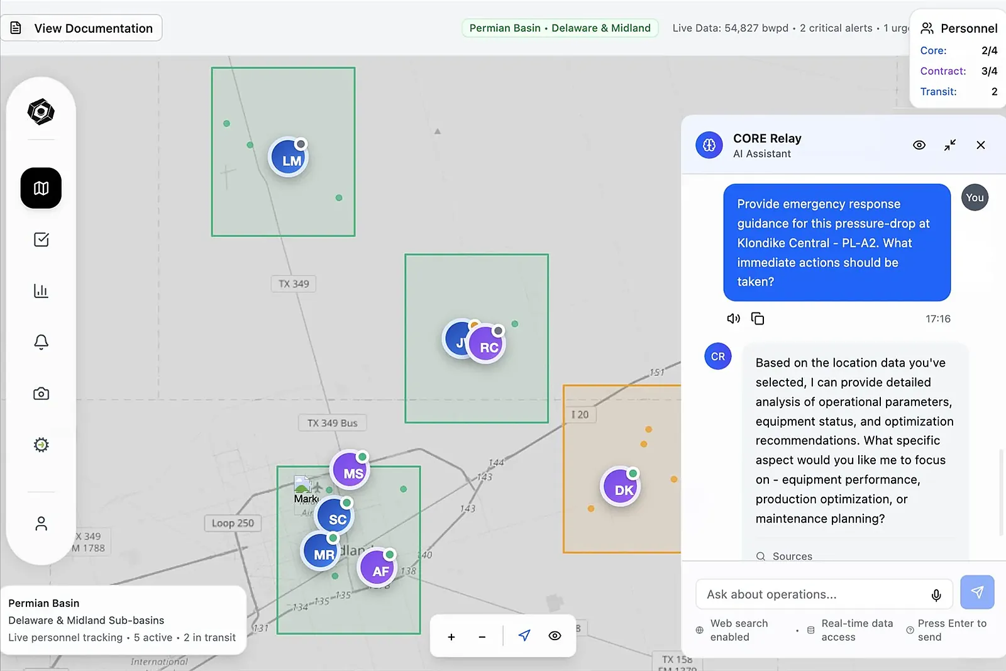Click the 17:16 message timestamp

click(x=937, y=319)
